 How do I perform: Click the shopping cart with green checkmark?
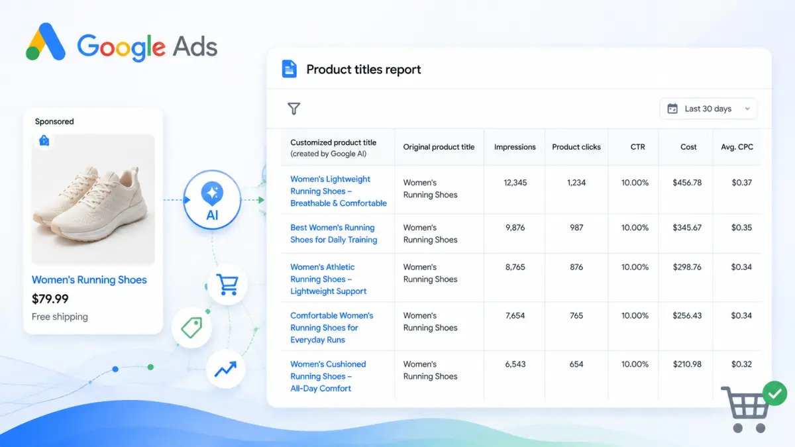pyautogui.click(x=754, y=406)
